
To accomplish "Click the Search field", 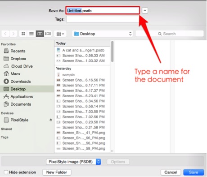I will click(x=170, y=34).
